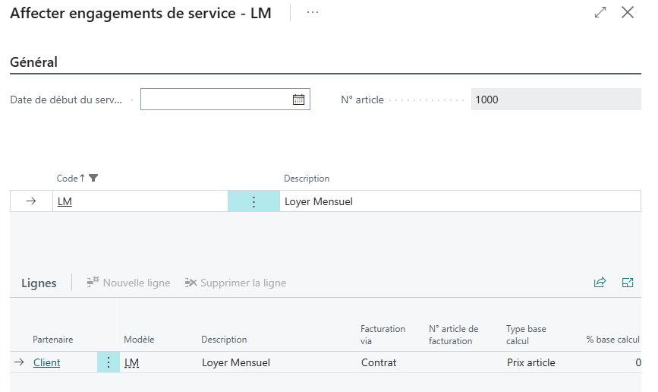Image resolution: width=658 pixels, height=392 pixels.
Task: Click the Description column header in top list
Action: 307,179
